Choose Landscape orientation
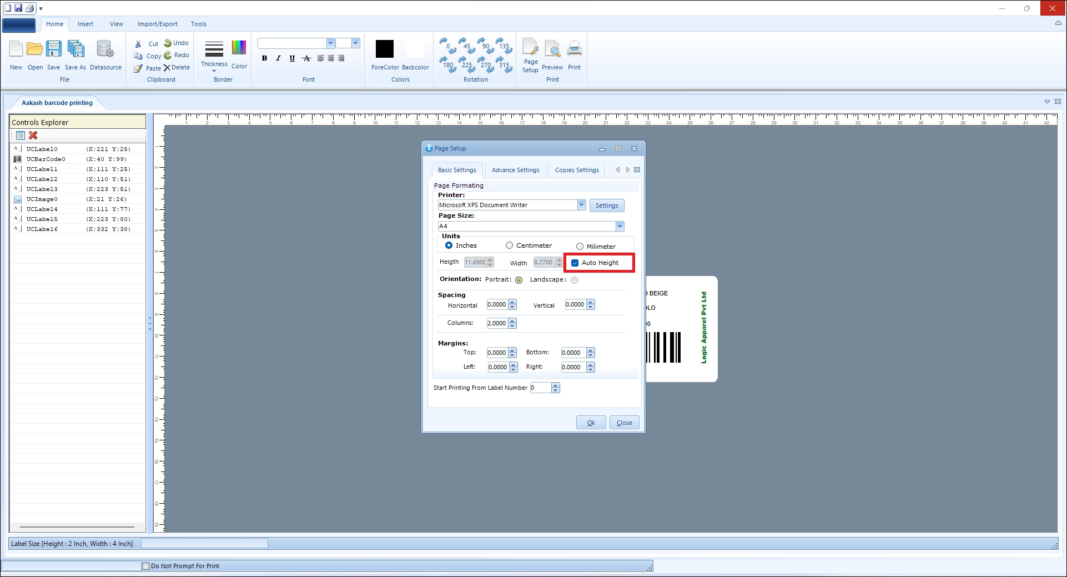This screenshot has height=577, width=1067. click(574, 280)
